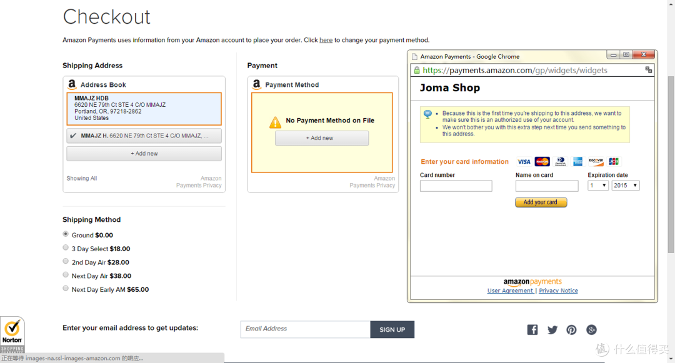Click the Facebook icon in footer
The image size is (675, 363).
532,330
